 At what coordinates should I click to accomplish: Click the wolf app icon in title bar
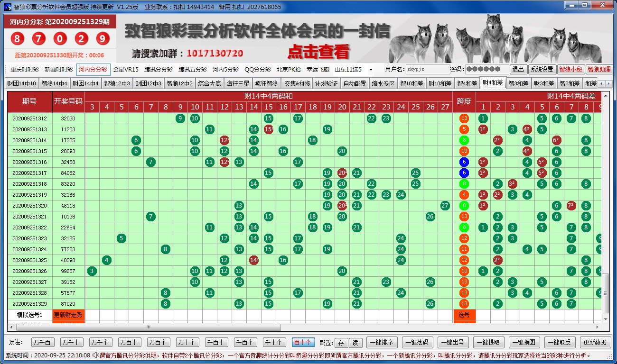(7, 7)
